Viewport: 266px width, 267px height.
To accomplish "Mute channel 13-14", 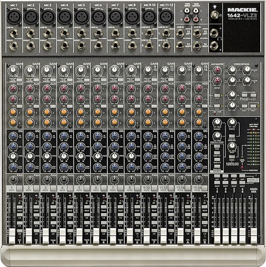I will (x=188, y=188).
